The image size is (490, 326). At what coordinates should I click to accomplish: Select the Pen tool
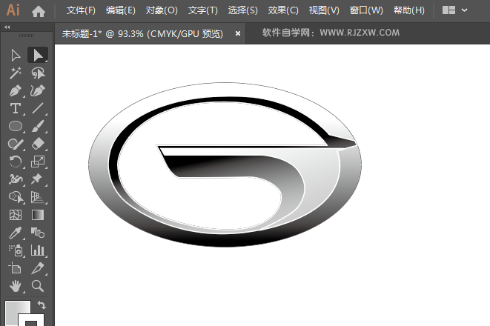[x=16, y=91]
